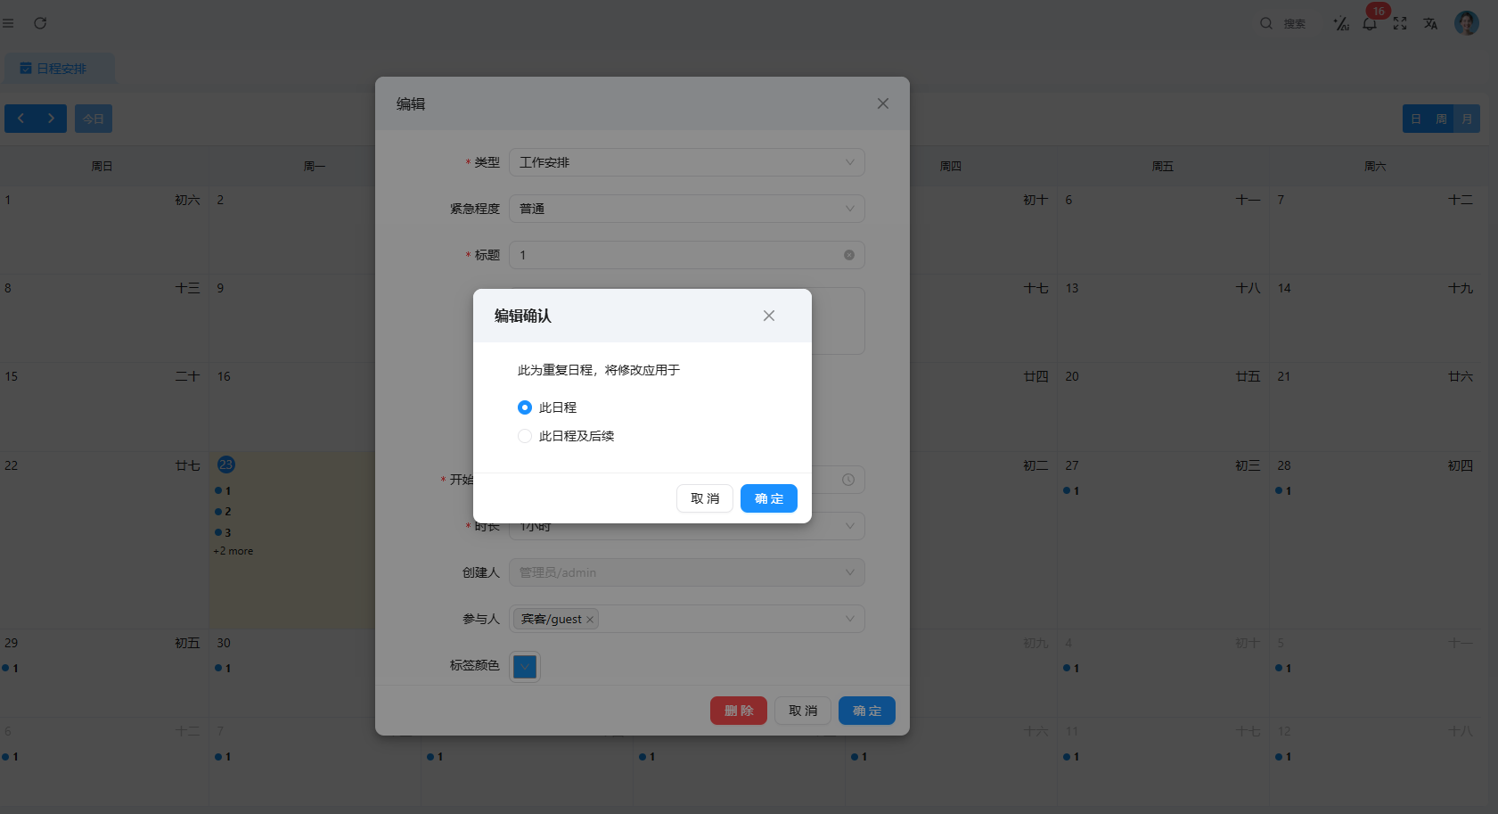Open the AI assistant icon

tap(1341, 23)
